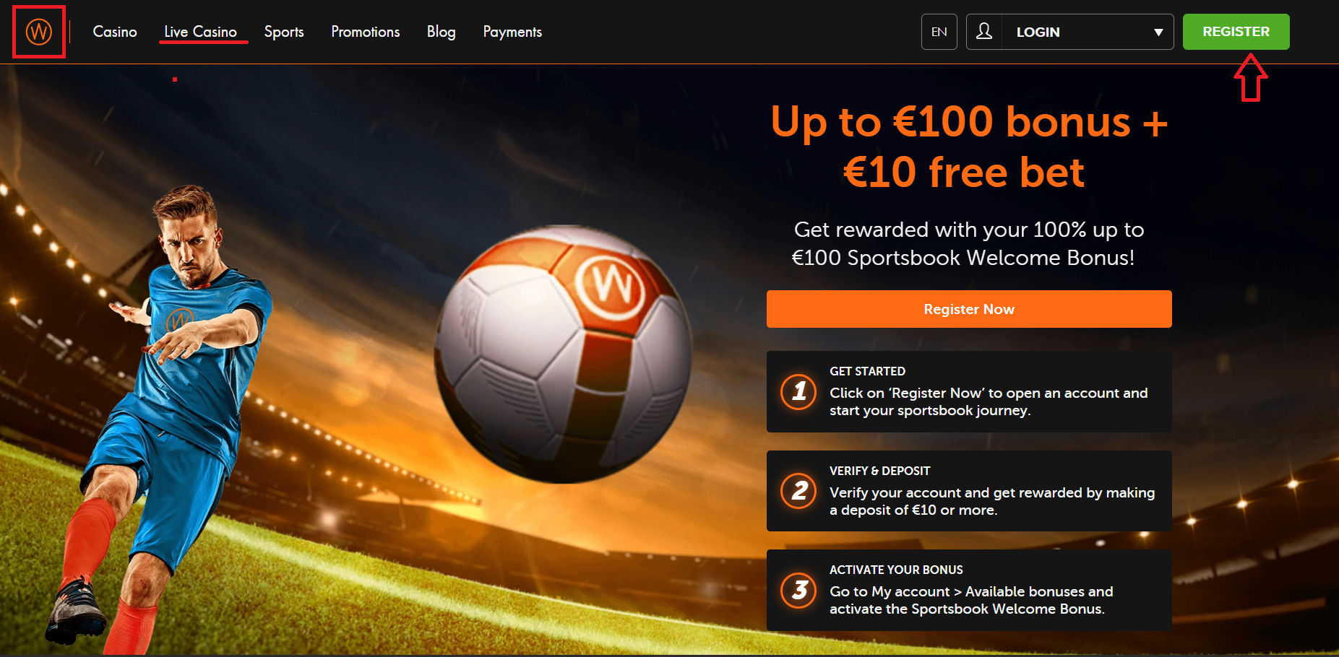Open the Promotions page
Viewport: 1339px width, 657px height.
(x=366, y=32)
